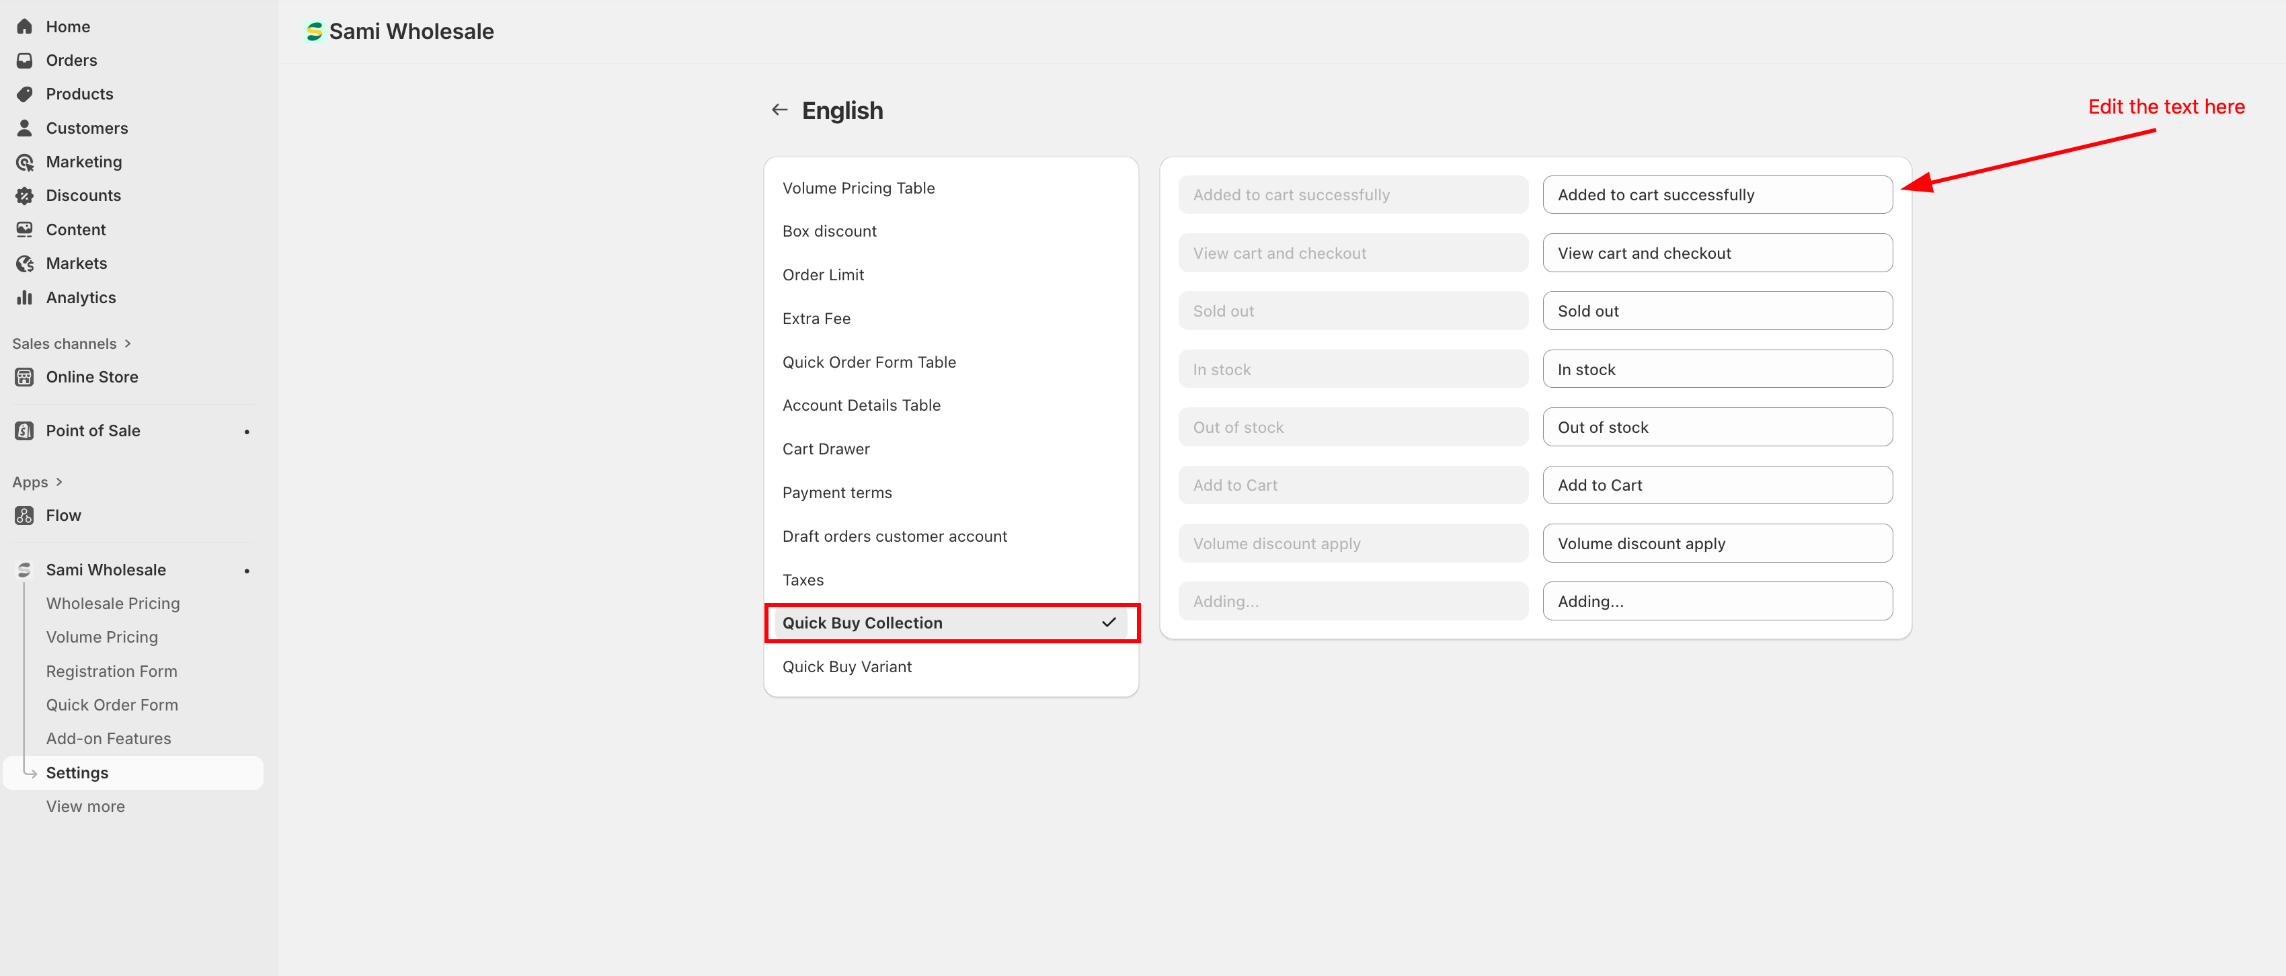Click the Analytics bar chart icon
The image size is (2286, 976).
24,297
